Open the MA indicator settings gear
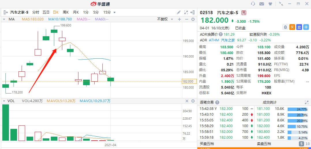 [x=193, y=19]
